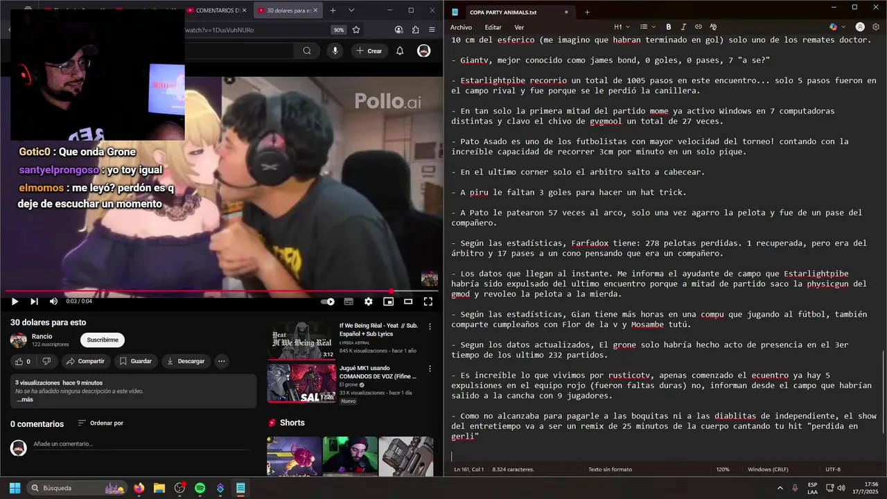Click the YouTube search magnifier button
The width and height of the screenshot is (887, 499).
(307, 51)
